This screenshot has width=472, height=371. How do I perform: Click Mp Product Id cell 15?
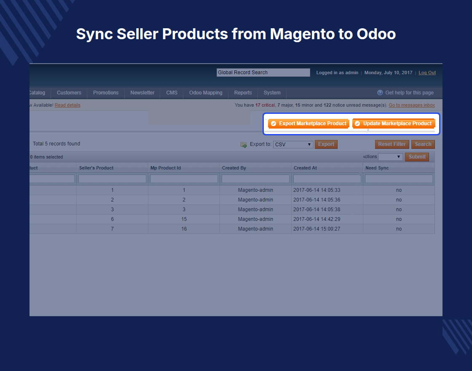click(x=184, y=219)
